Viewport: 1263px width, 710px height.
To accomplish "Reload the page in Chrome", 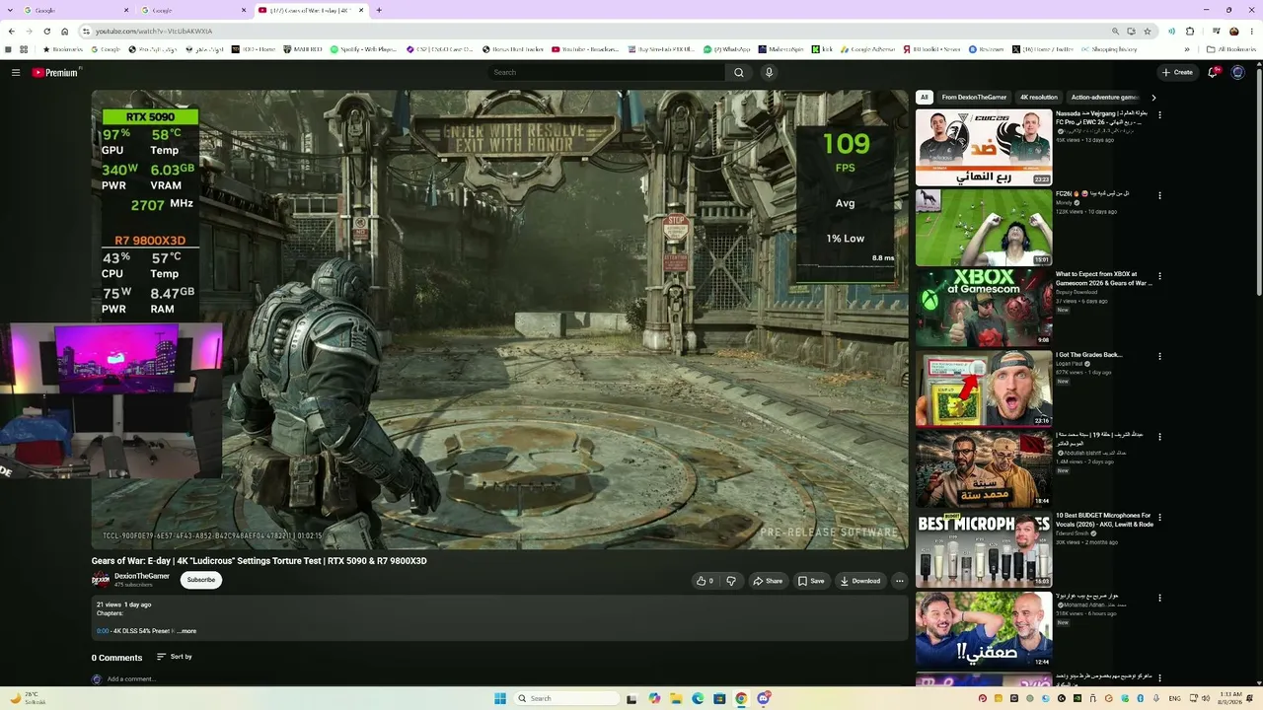I will click(46, 31).
